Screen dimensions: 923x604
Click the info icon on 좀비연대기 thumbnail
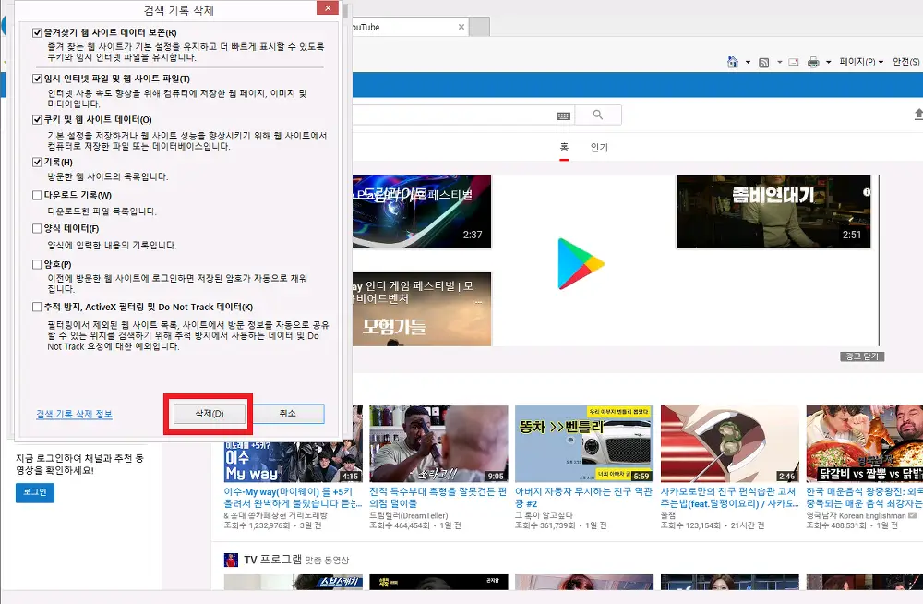tap(867, 192)
